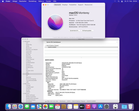The image size is (139, 111).
Task: Open Downloads folder in Dock
Action: [124, 107]
